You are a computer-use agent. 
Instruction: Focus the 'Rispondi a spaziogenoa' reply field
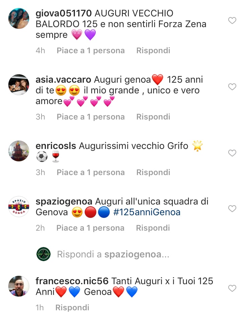point(113,254)
